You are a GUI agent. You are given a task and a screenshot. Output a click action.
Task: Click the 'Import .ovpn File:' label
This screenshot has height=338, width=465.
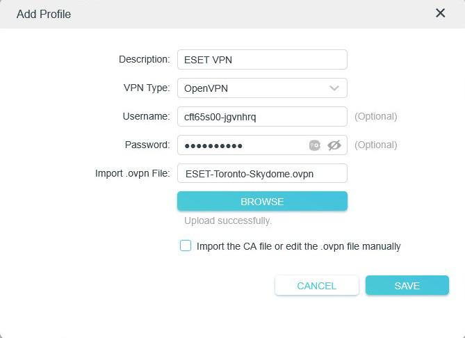(132, 173)
